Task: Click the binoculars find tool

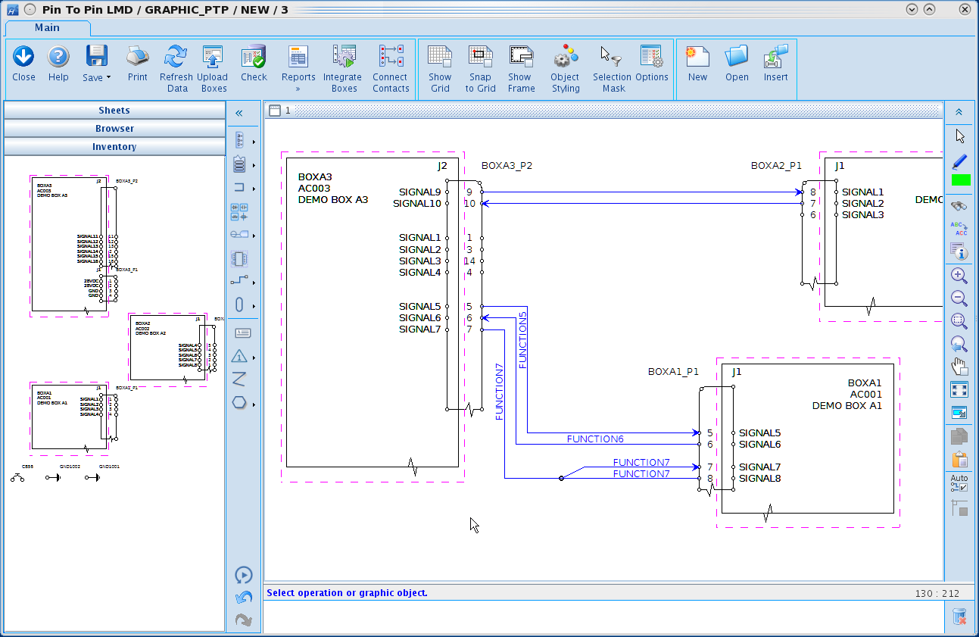Action: point(959,205)
